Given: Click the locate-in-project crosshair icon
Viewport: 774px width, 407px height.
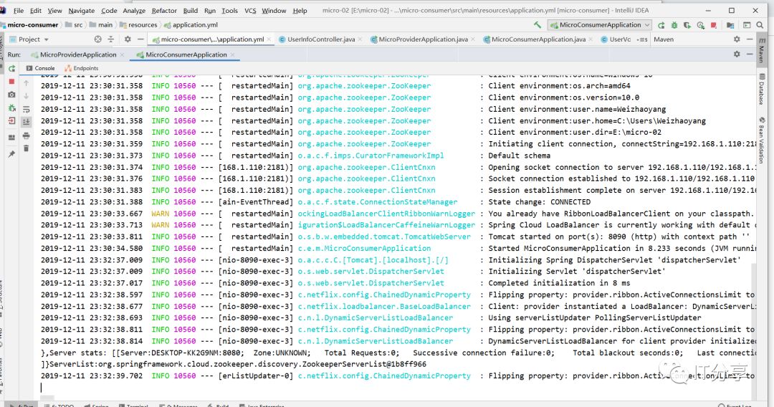Looking at the screenshot, I should [97, 39].
